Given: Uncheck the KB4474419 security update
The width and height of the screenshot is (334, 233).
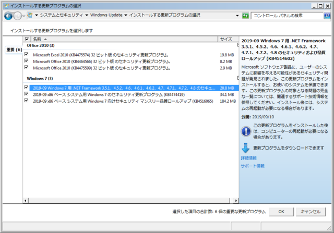Looking at the screenshot, I should click(x=26, y=94).
